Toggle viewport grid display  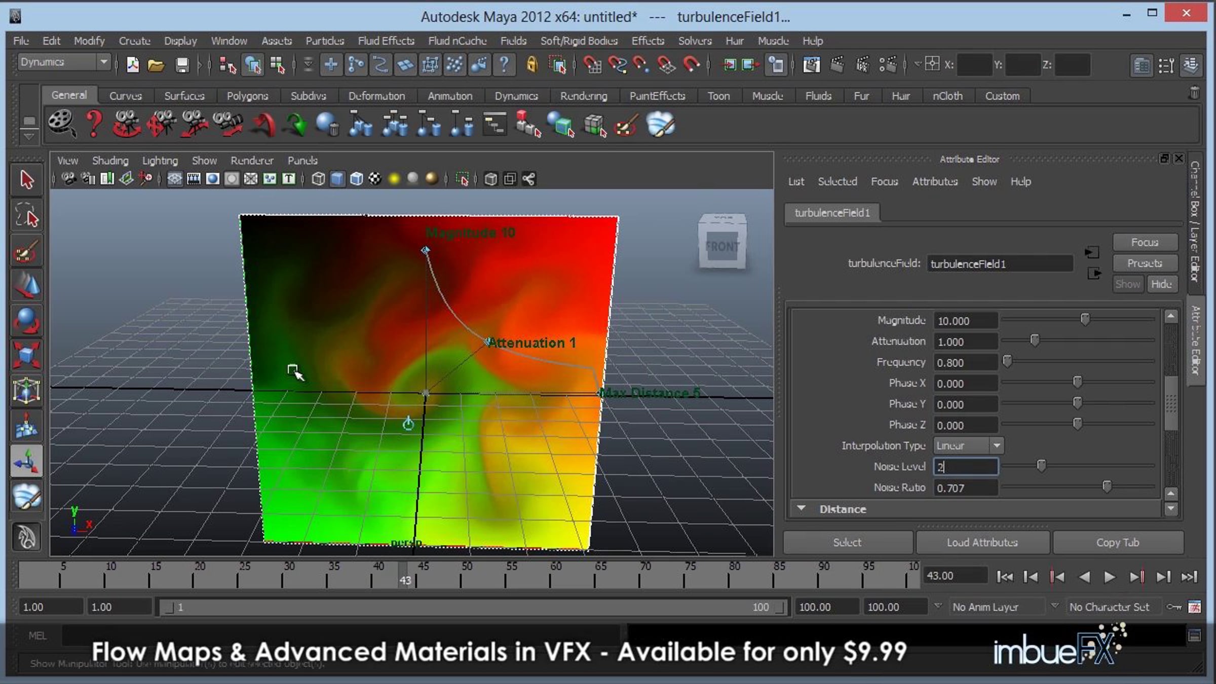point(174,179)
